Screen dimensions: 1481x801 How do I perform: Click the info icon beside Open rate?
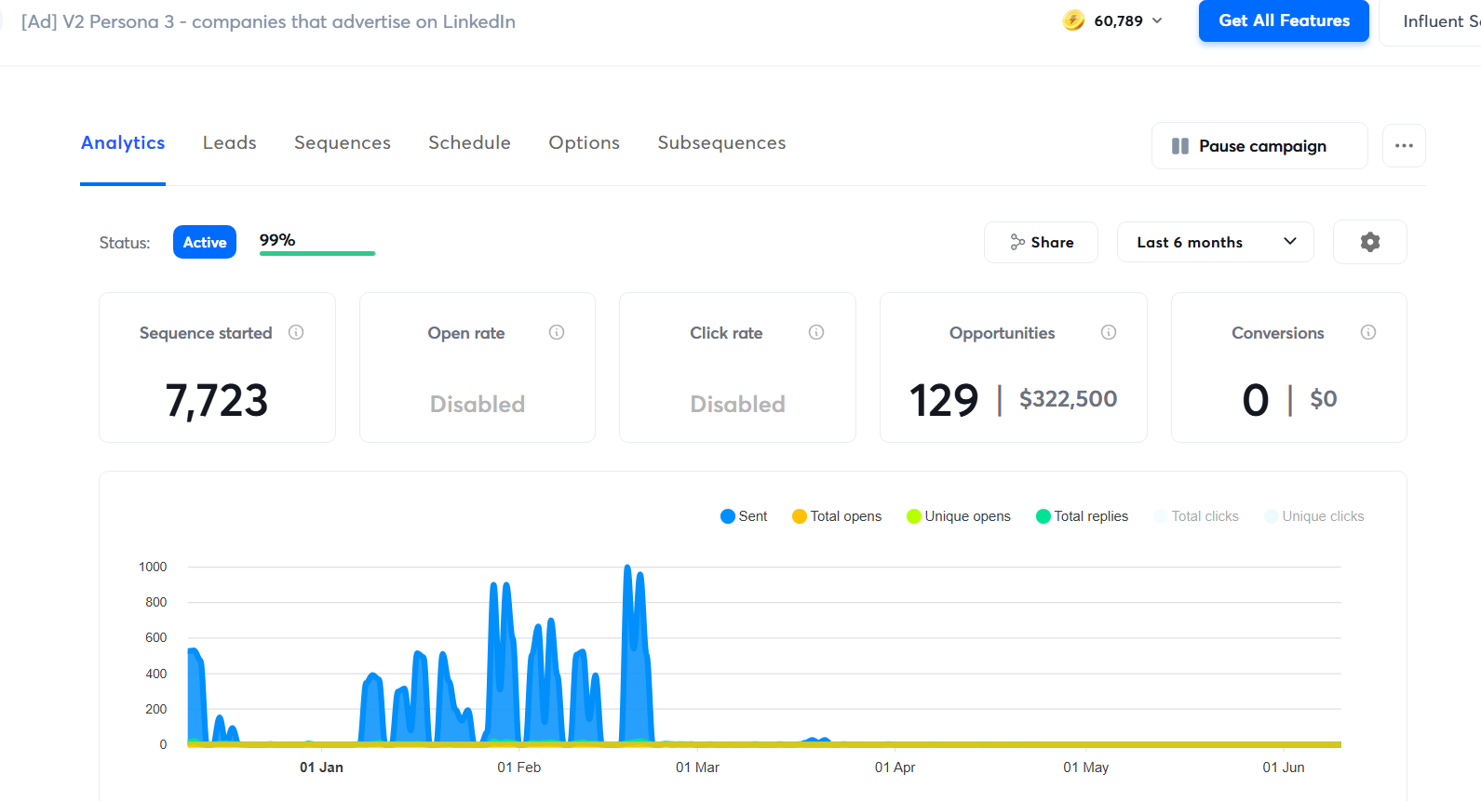tap(557, 332)
